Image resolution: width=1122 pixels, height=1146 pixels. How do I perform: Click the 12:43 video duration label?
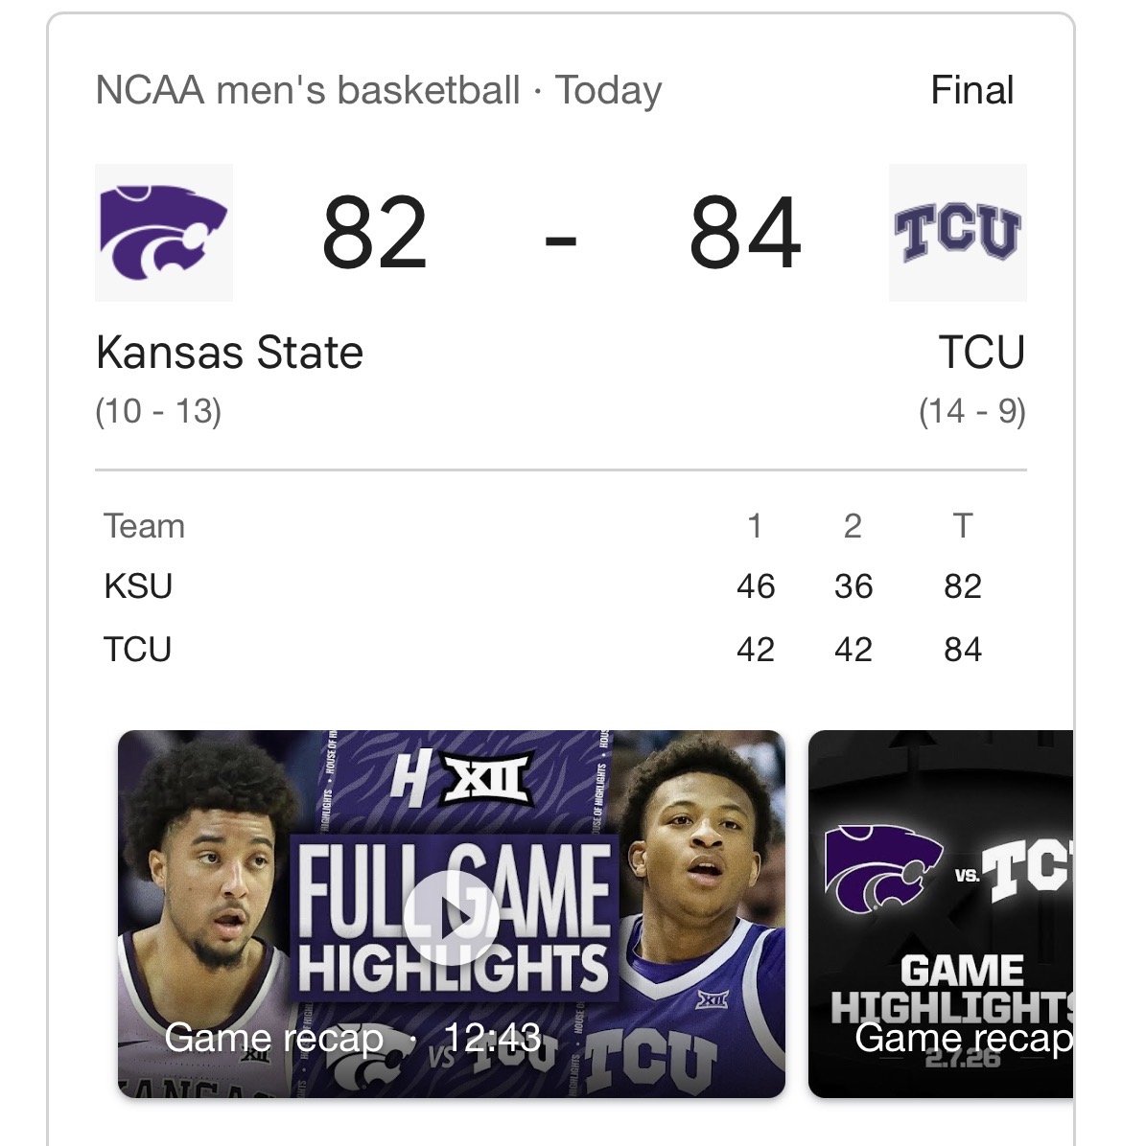pos(493,1038)
